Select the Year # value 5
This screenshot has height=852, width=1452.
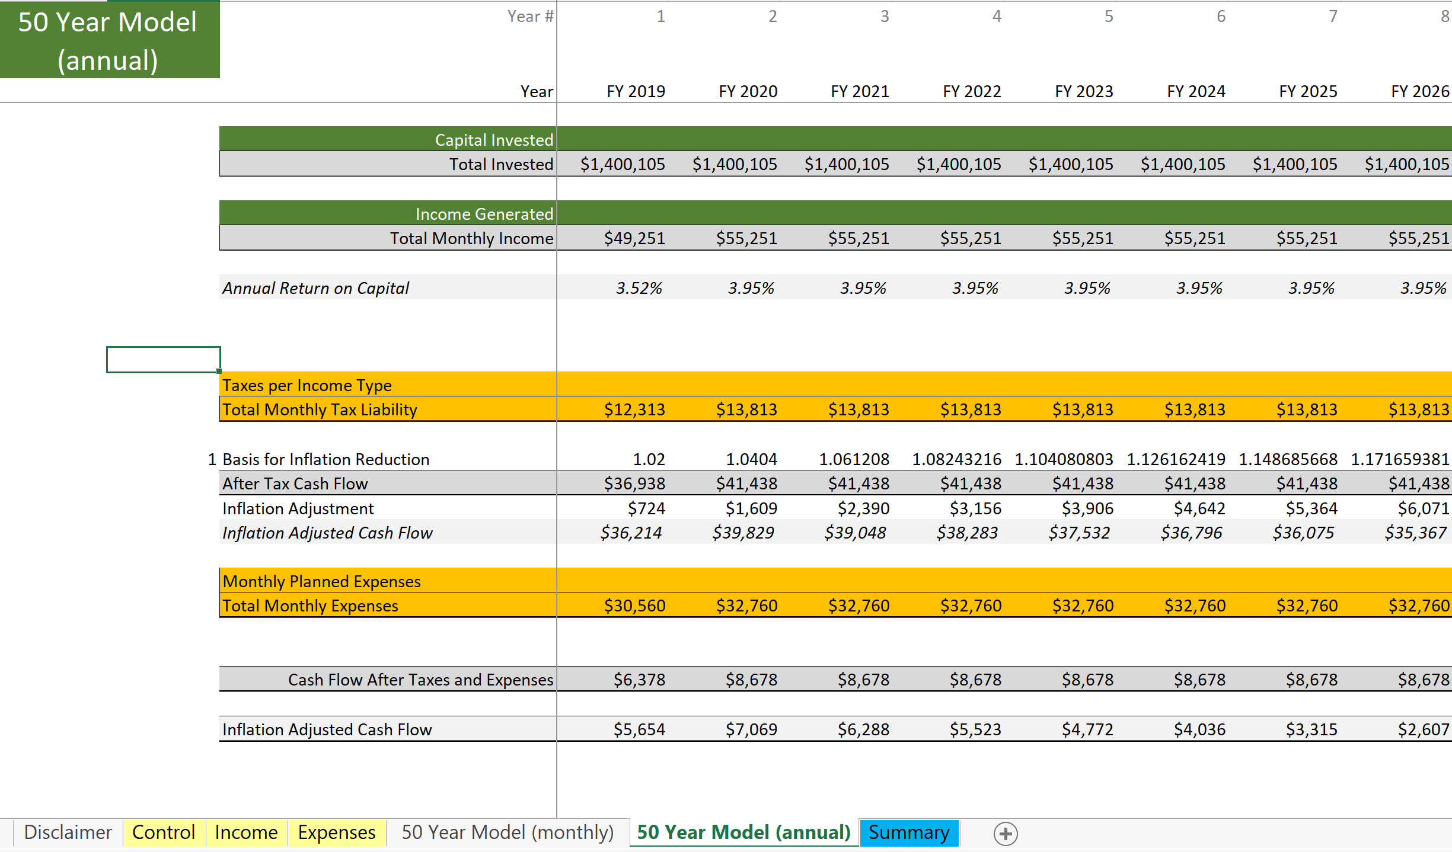[x=1109, y=16]
